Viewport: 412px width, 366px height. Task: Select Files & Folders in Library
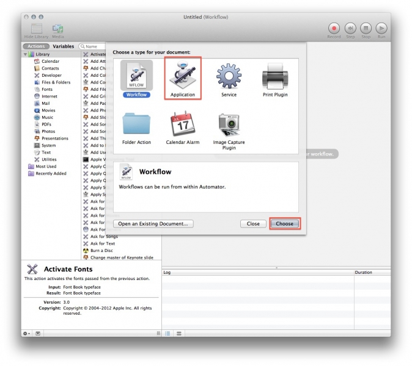(56, 82)
